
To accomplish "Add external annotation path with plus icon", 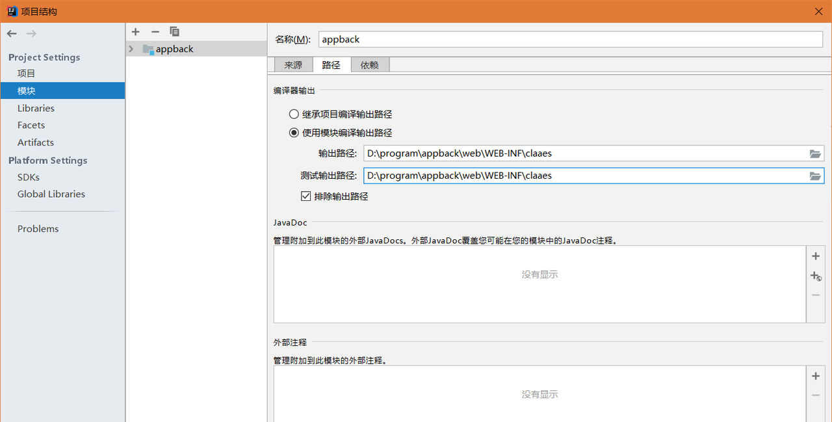I will coord(815,375).
